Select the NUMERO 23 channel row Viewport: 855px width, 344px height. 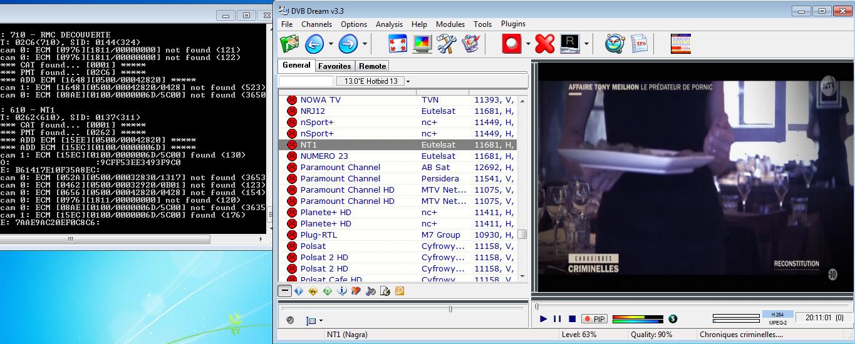coord(398,156)
